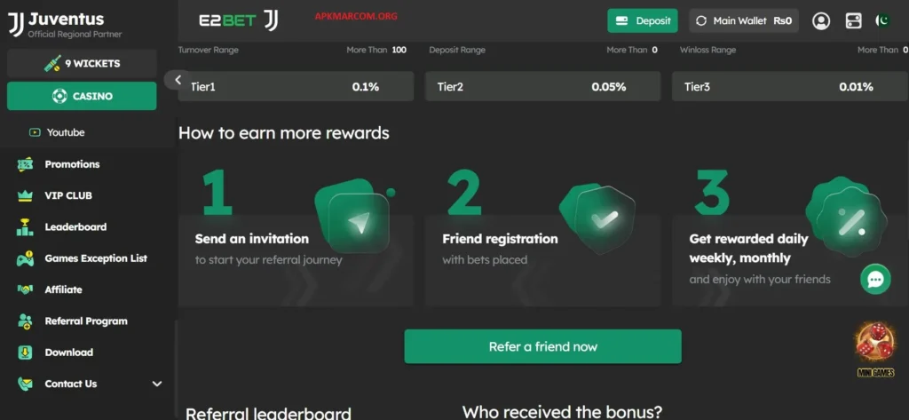Go to Referral Program in sidebar
This screenshot has width=909, height=420.
[87, 321]
